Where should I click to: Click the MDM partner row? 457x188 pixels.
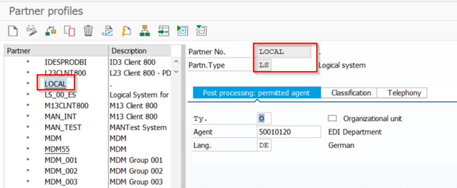pos(53,139)
